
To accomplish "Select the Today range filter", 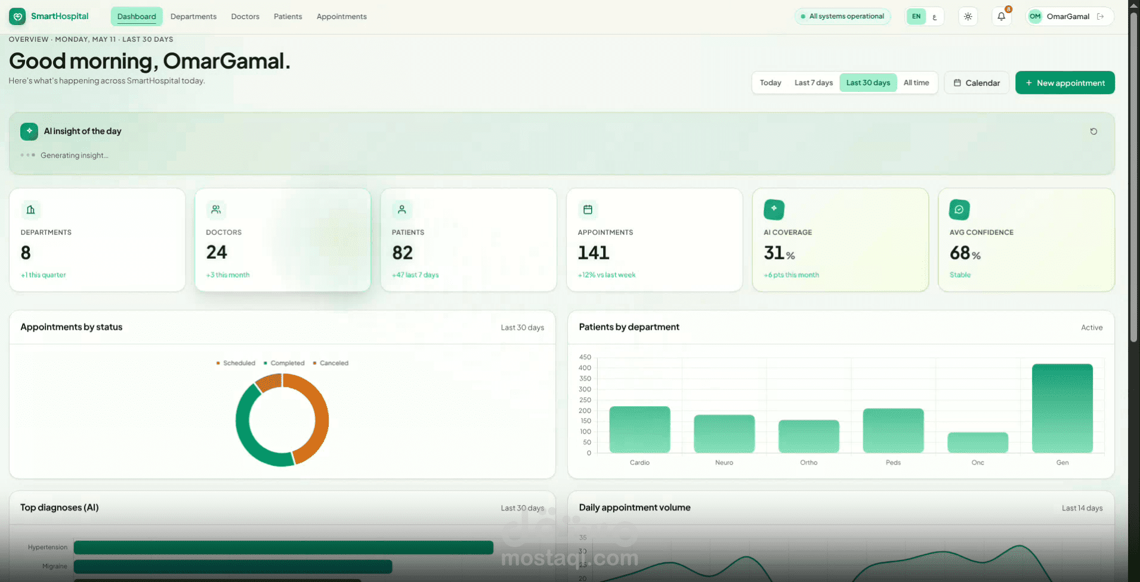I will coord(770,83).
